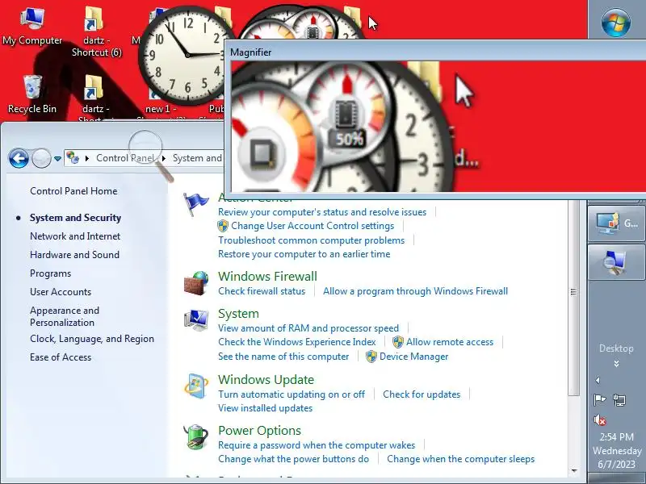Open Appearance and Personalization category
This screenshot has width=646, height=484.
click(x=65, y=316)
